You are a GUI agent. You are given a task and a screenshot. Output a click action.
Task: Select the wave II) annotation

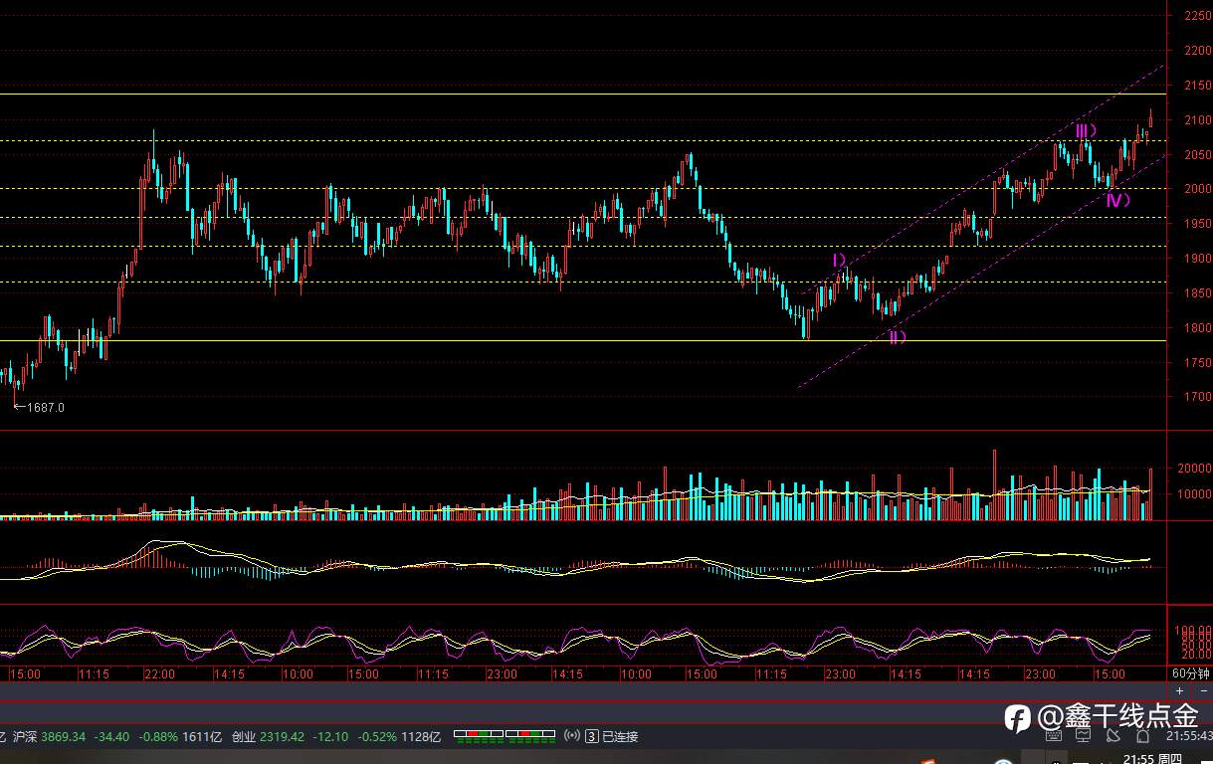click(x=898, y=336)
